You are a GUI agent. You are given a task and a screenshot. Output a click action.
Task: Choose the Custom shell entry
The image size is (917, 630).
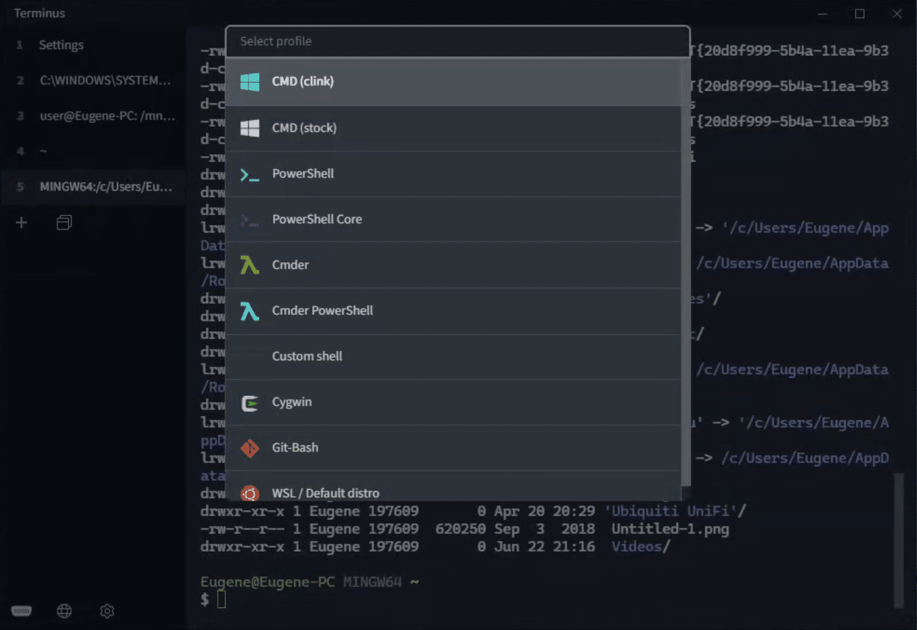pyautogui.click(x=307, y=356)
